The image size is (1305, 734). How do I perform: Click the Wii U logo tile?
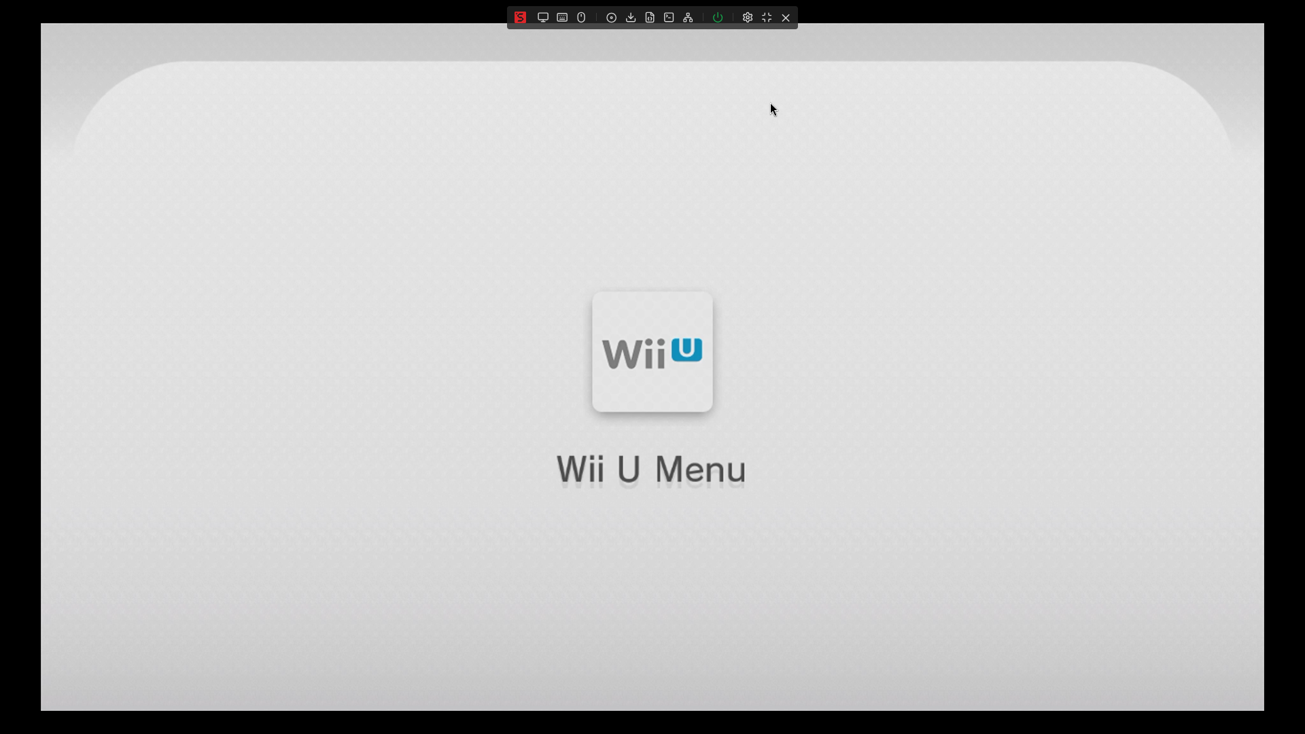[652, 351]
